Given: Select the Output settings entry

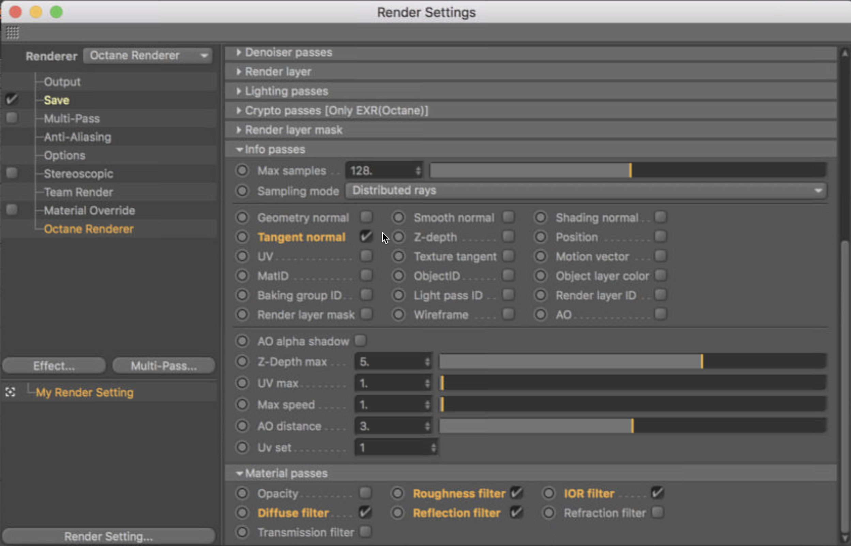Looking at the screenshot, I should pos(62,82).
